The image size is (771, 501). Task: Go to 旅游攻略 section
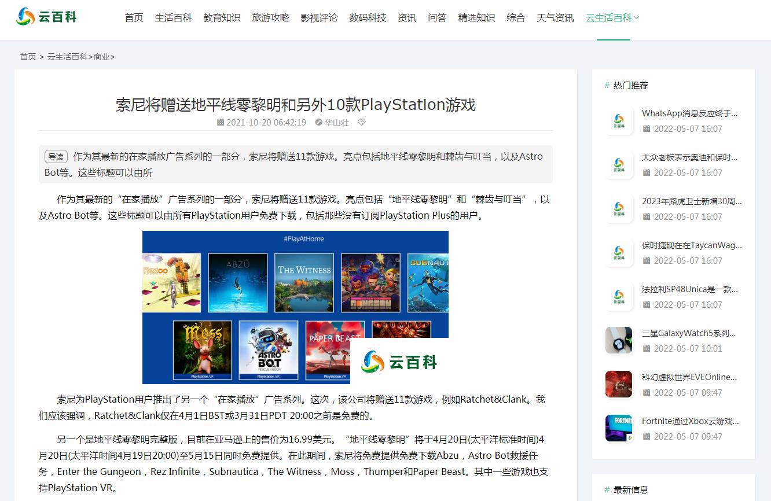pyautogui.click(x=270, y=18)
